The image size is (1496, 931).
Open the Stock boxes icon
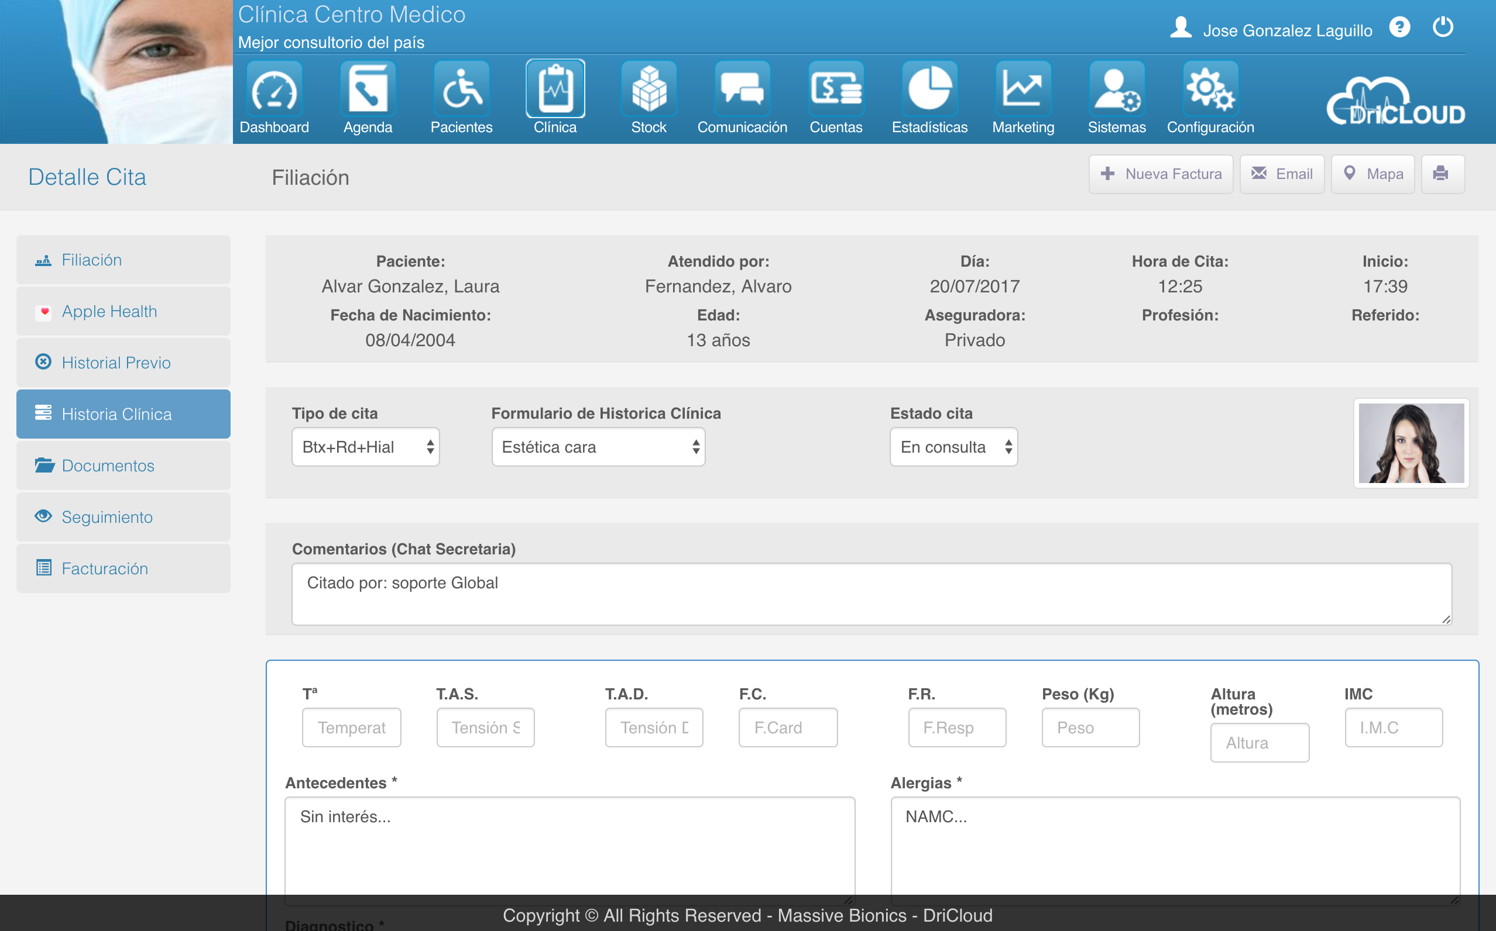(649, 89)
